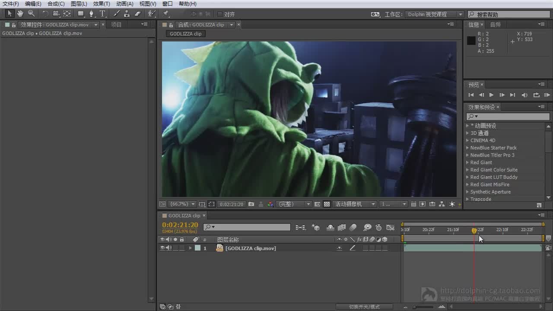Open the 66.7% magnification dropdown
This screenshot has width=553, height=311.
coord(183,204)
